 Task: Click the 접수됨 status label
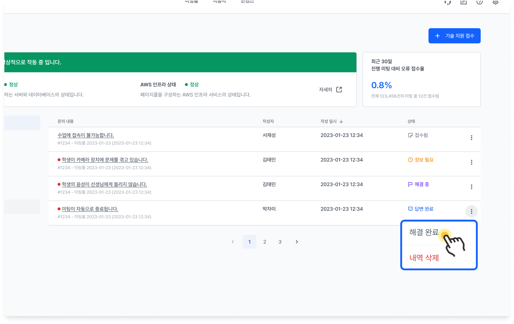click(421, 135)
